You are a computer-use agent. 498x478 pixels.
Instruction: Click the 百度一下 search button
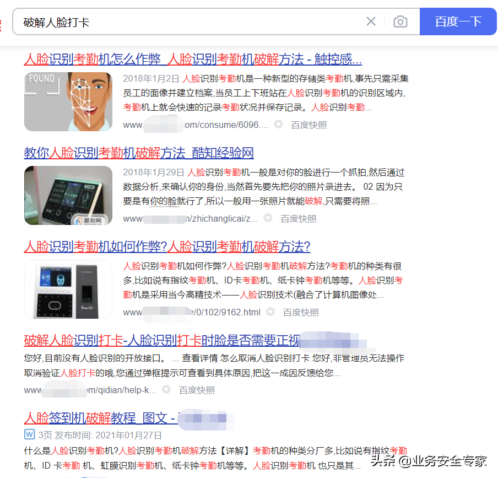[458, 22]
